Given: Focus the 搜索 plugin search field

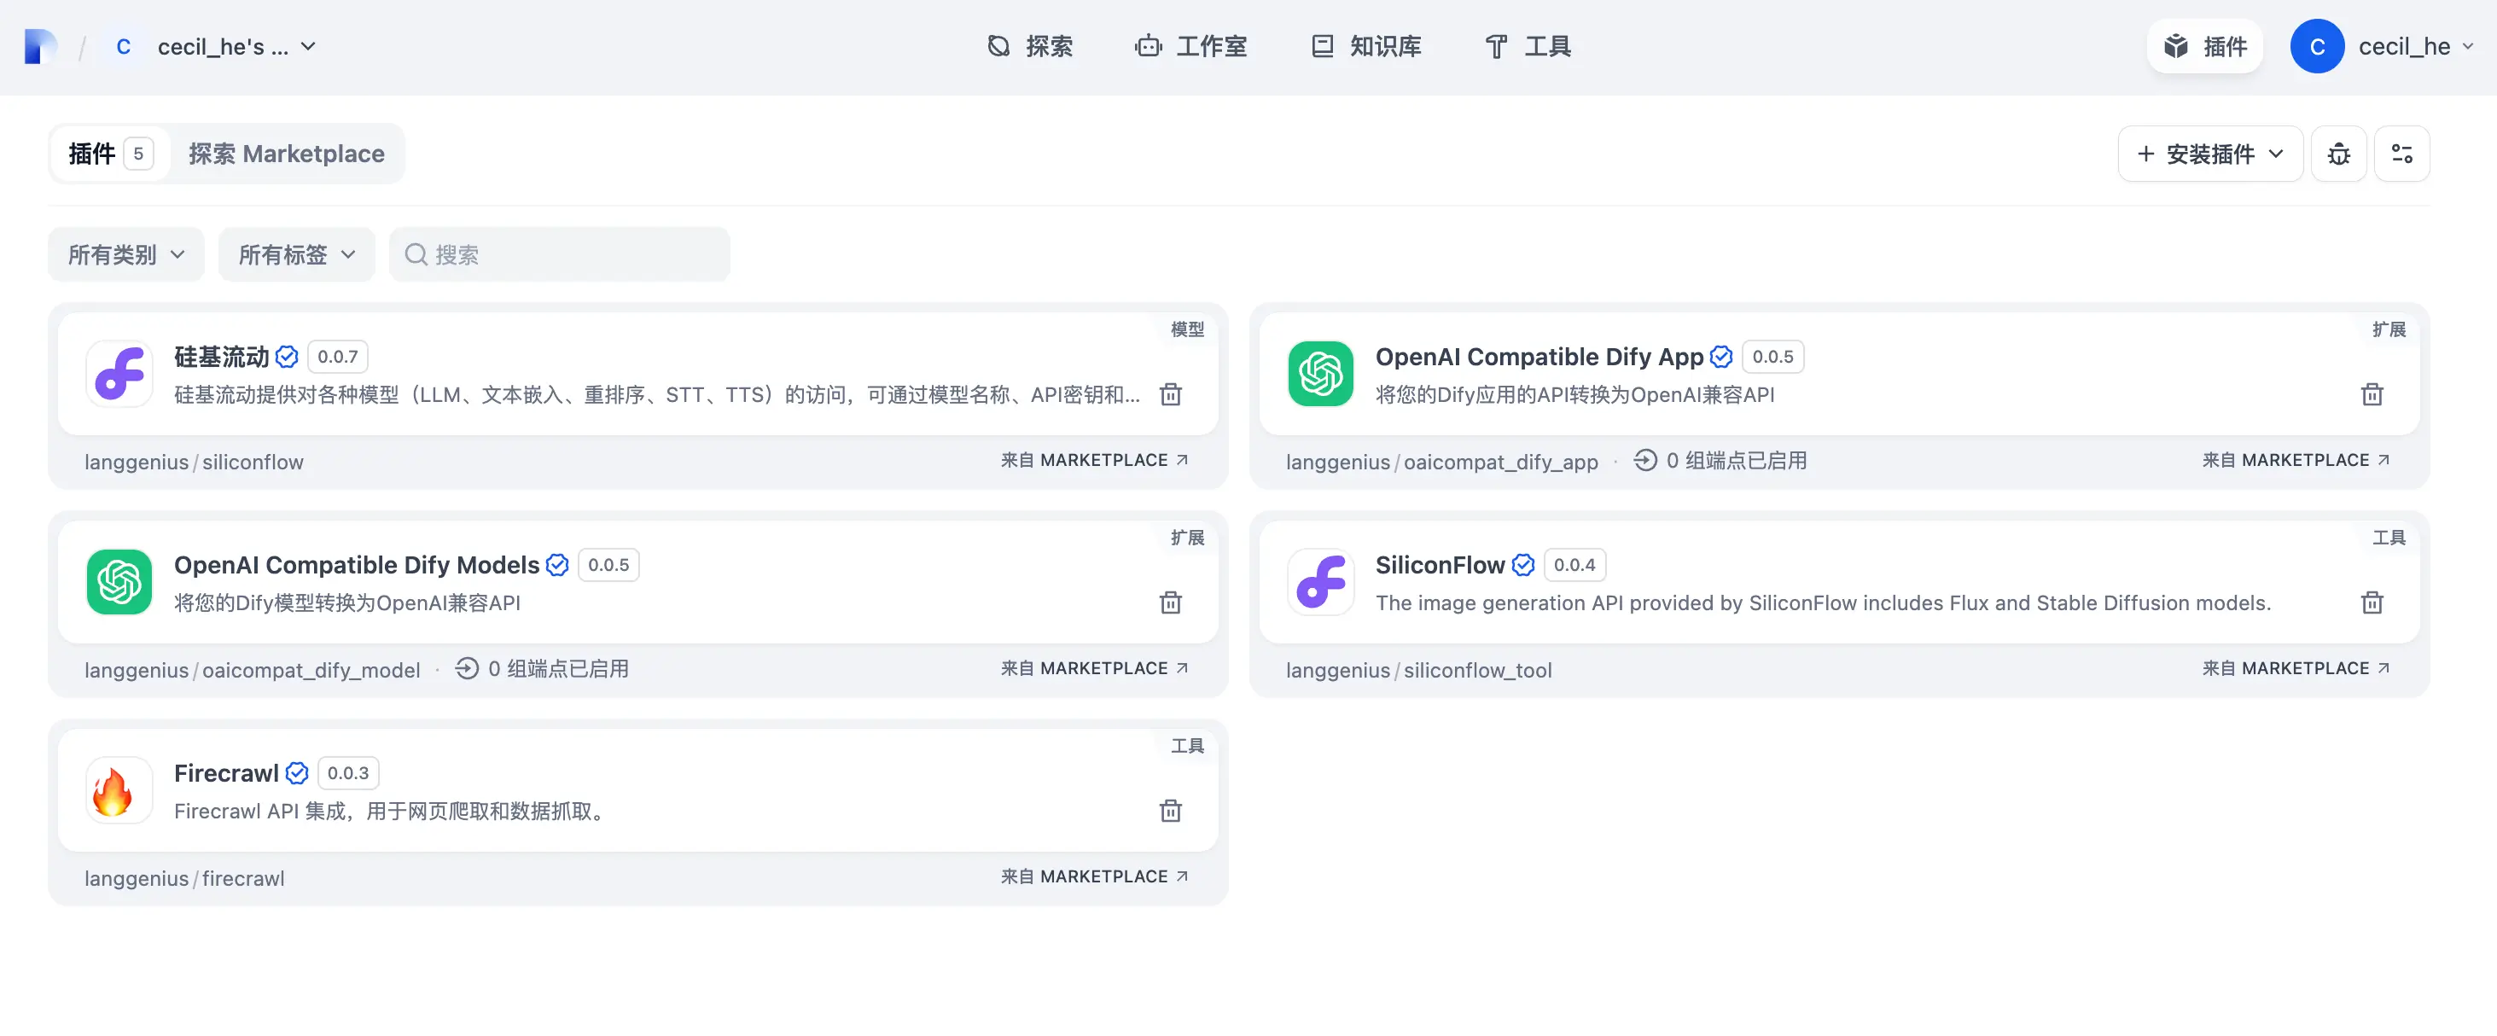Looking at the screenshot, I should coord(559,255).
